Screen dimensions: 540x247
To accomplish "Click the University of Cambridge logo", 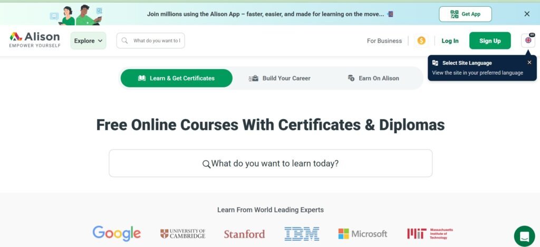I will tap(183, 234).
